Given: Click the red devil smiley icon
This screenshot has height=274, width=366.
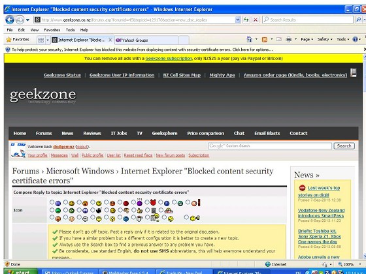Looking at the screenshot, I should pyautogui.click(x=153, y=203).
